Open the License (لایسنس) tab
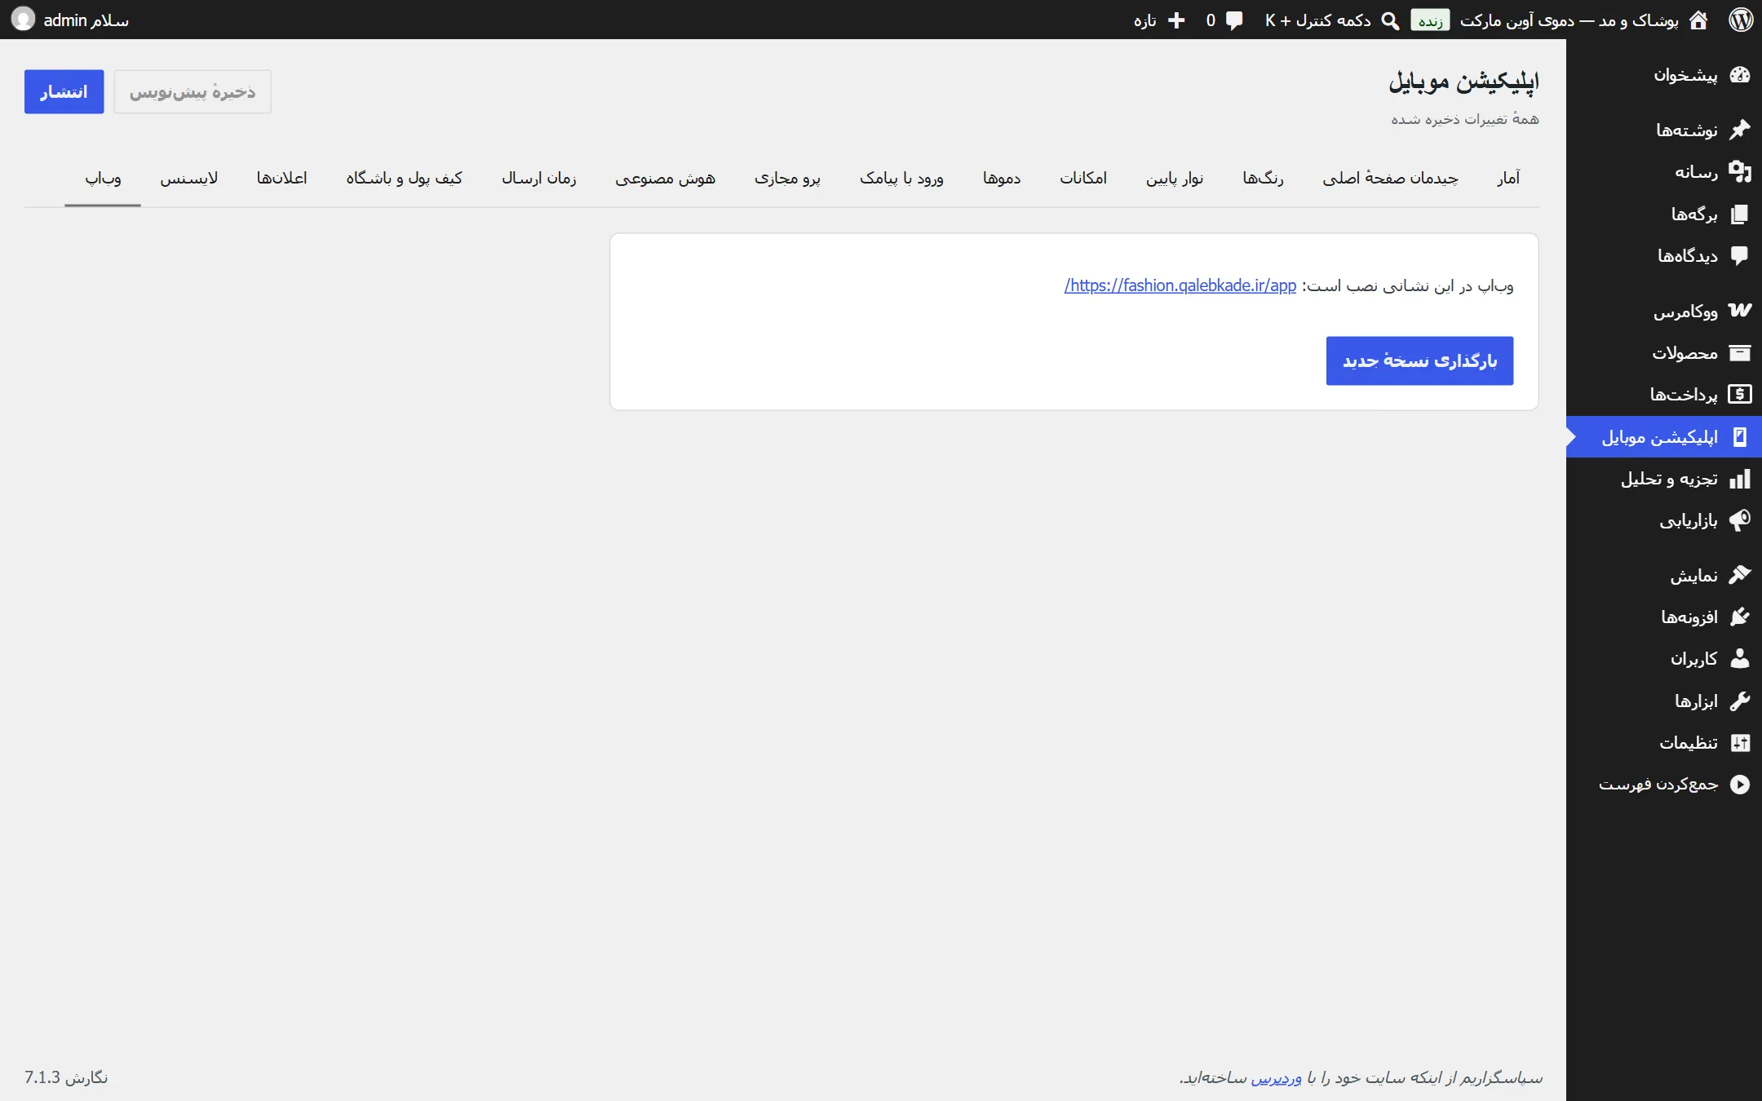This screenshot has height=1101, width=1762. point(189,178)
